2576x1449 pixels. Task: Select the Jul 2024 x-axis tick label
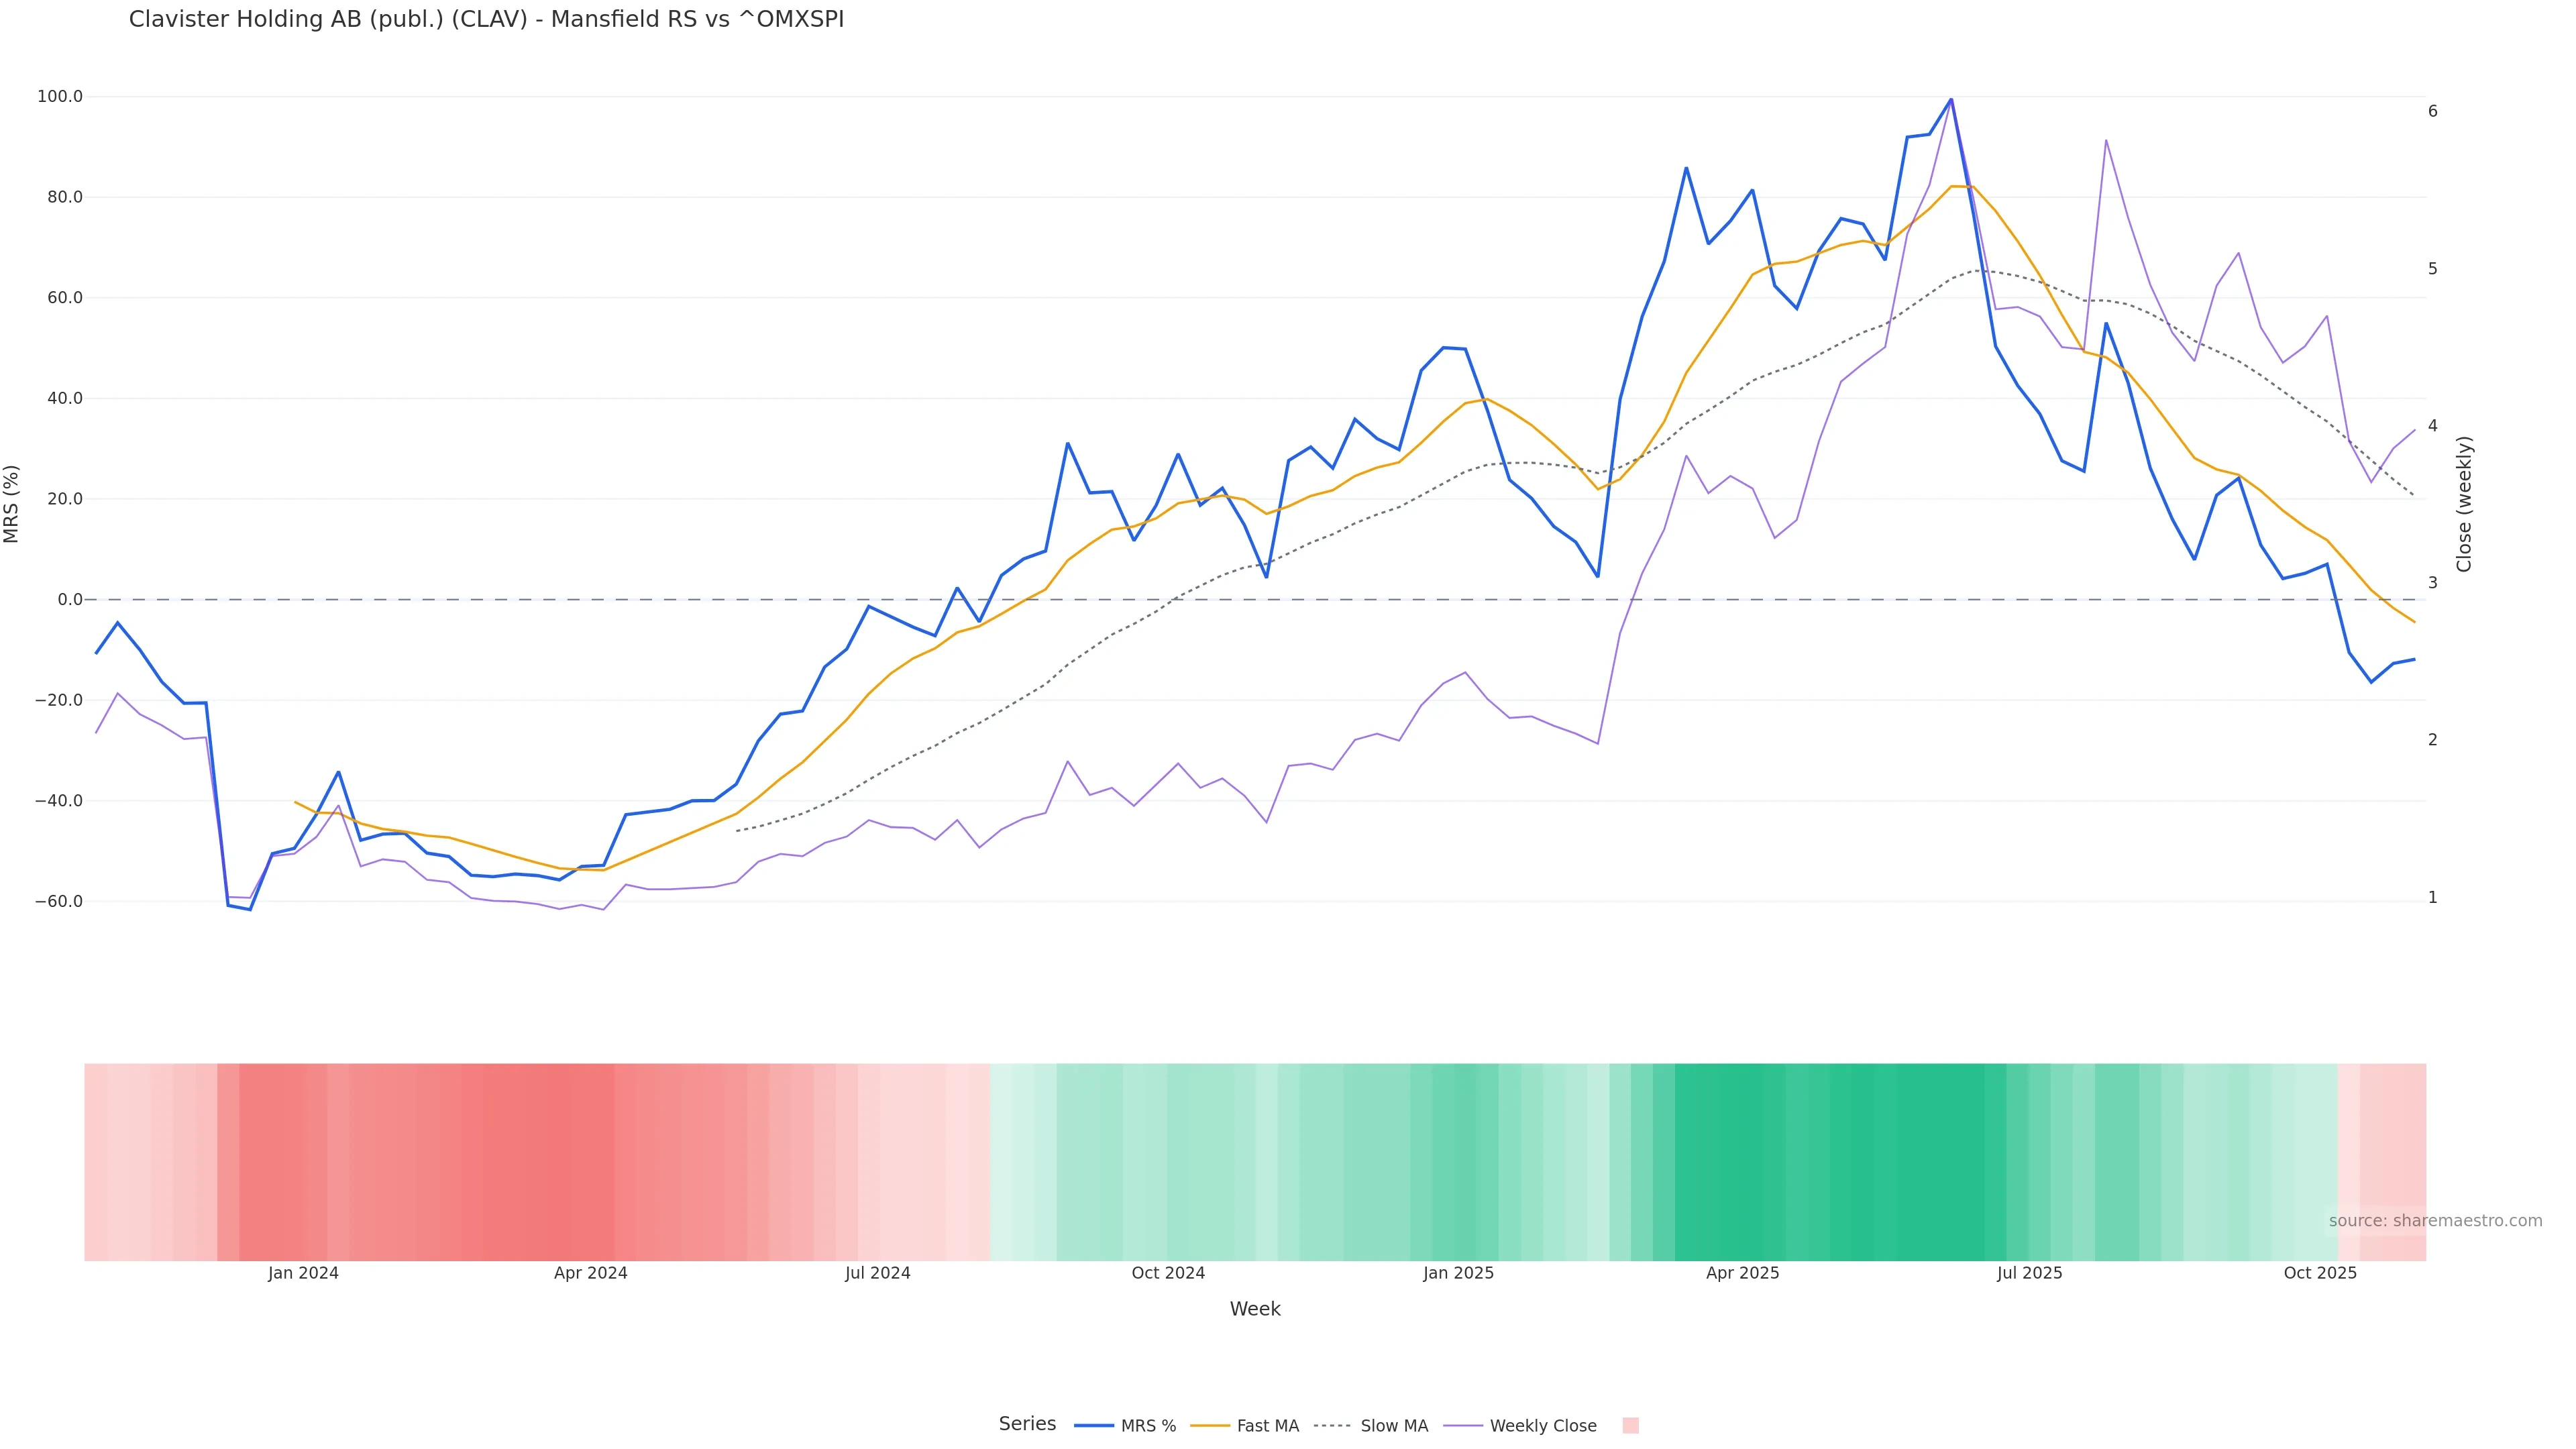click(x=877, y=1274)
